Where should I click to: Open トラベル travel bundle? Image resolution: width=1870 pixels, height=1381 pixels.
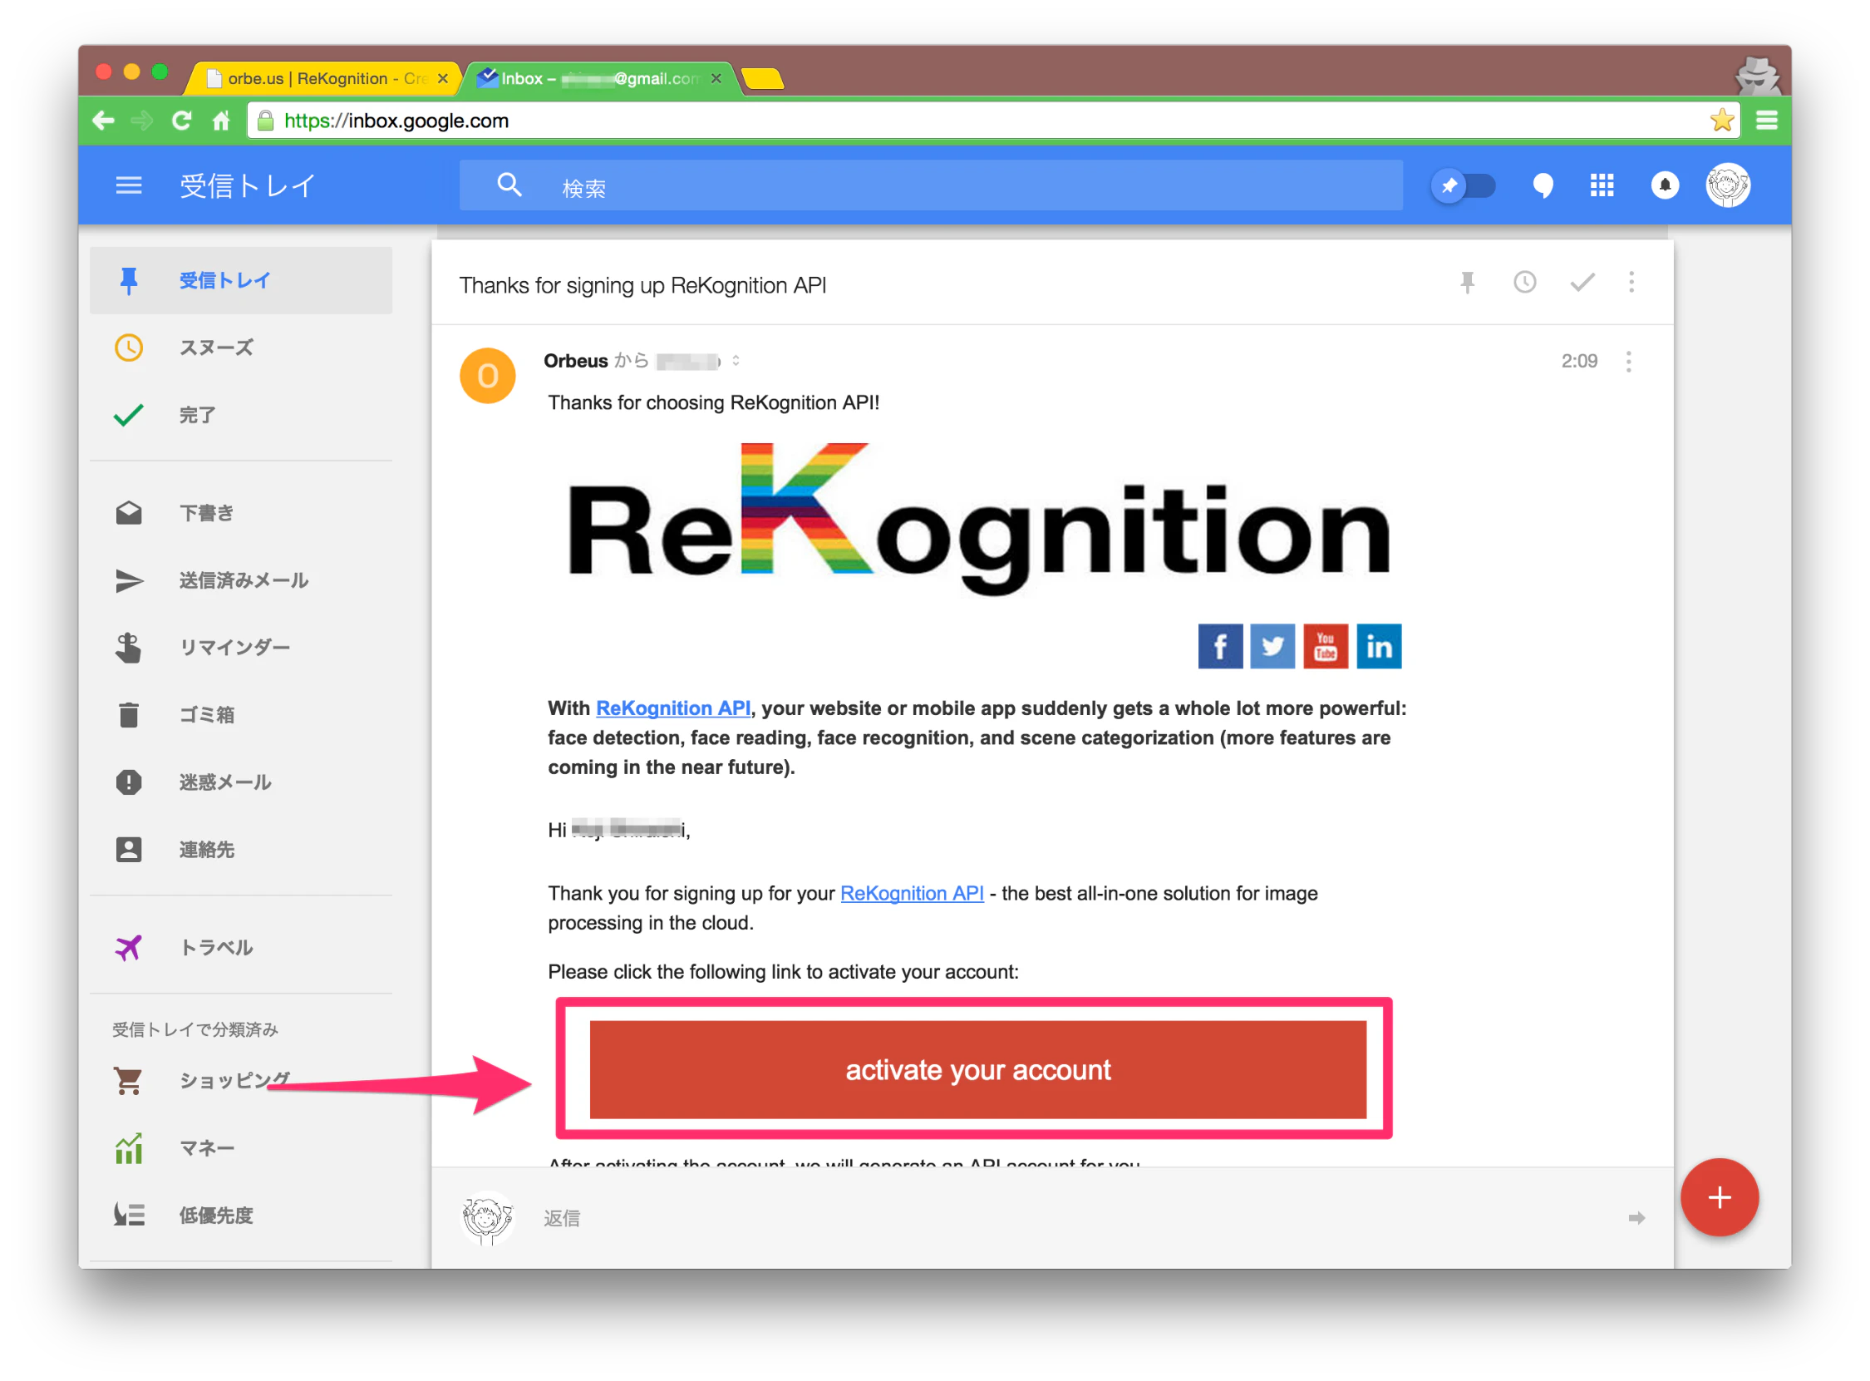click(241, 947)
